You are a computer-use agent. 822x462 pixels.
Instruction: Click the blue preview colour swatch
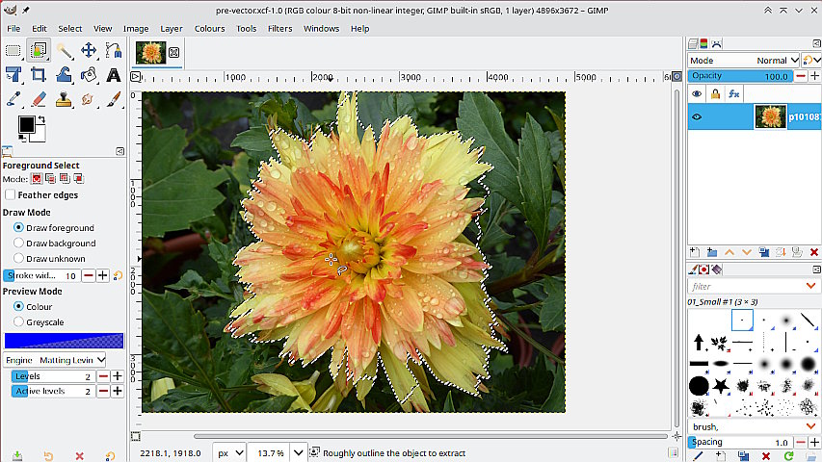pos(64,341)
